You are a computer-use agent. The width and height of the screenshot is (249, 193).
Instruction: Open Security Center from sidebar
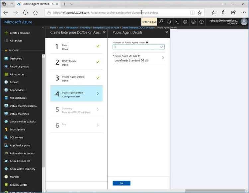tap(19, 185)
